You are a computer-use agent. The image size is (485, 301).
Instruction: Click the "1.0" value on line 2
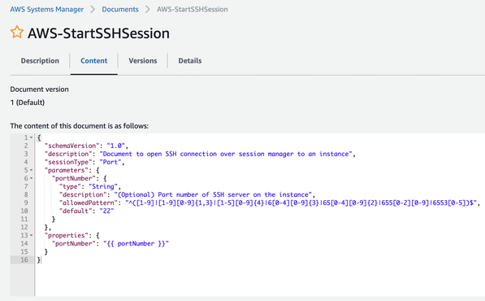pos(116,146)
